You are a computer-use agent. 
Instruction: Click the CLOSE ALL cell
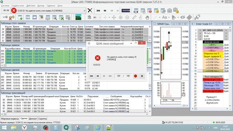click(x=213, y=71)
